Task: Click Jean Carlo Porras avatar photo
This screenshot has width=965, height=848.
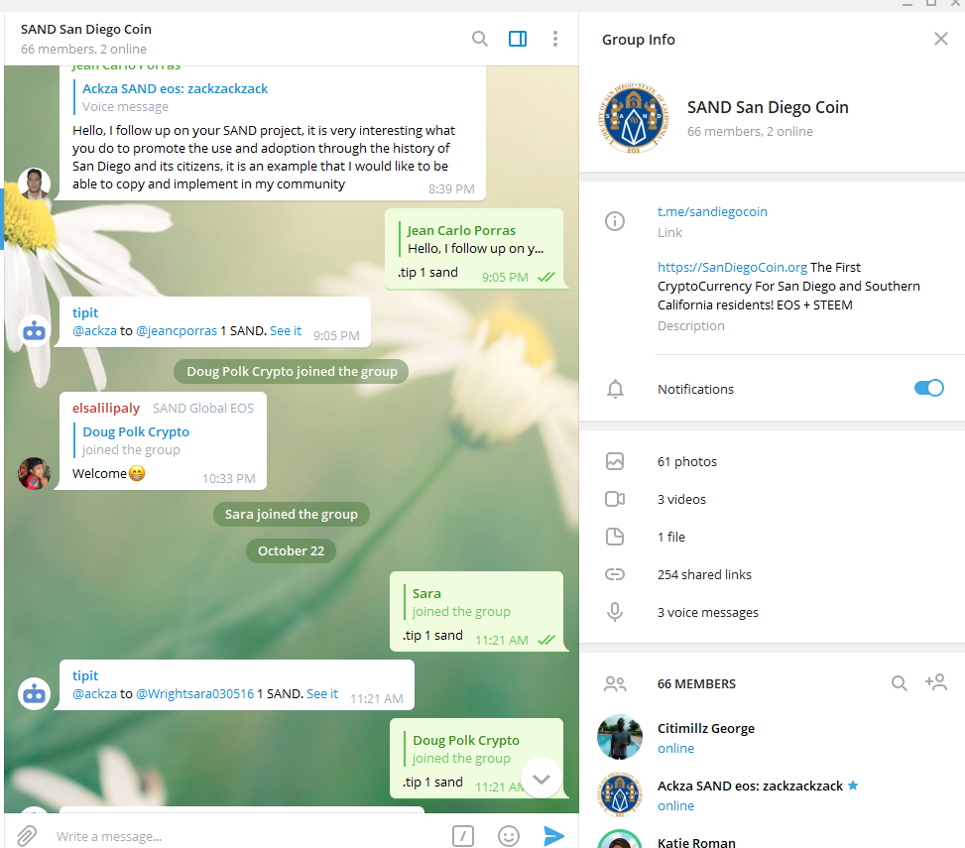Action: (34, 183)
